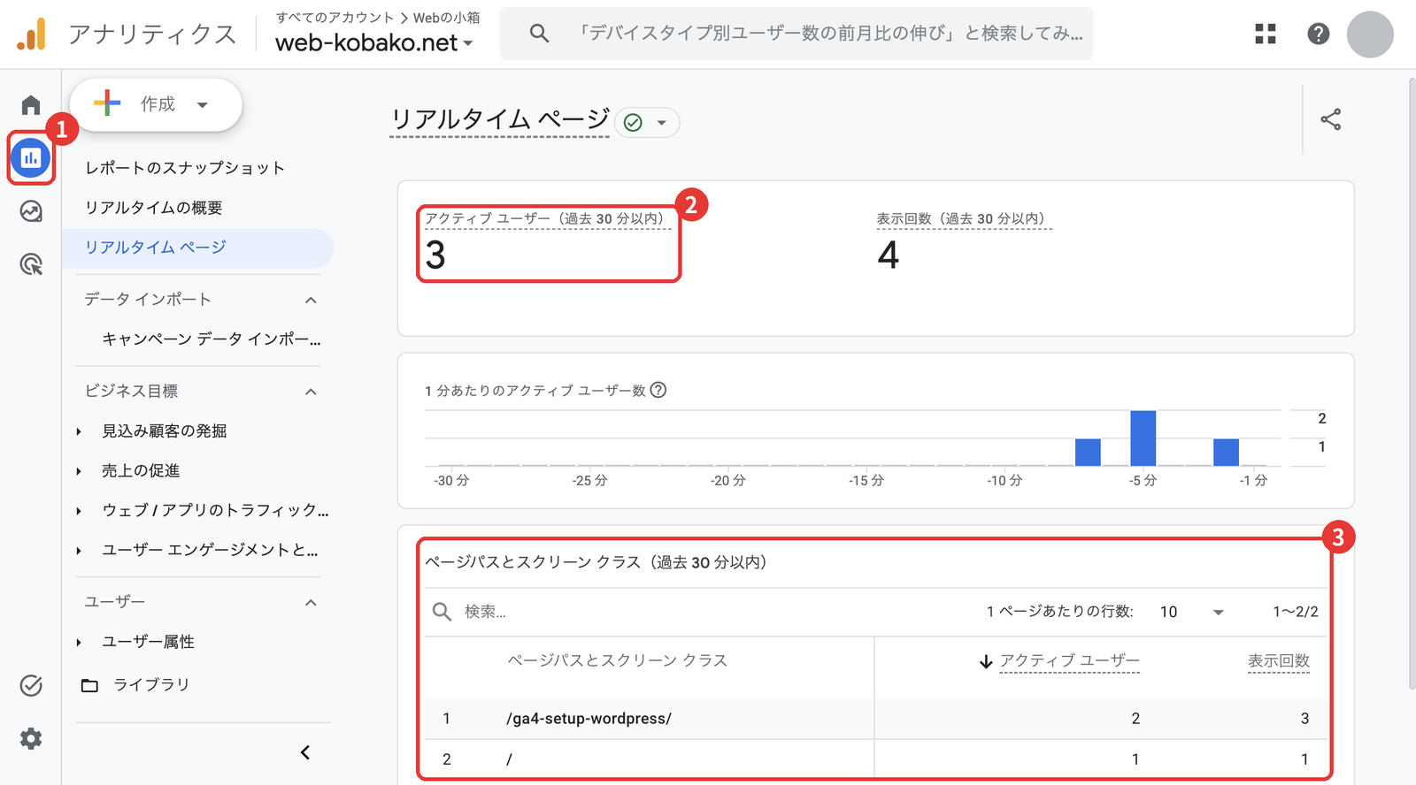The height and width of the screenshot is (785, 1416).
Task: Open キャンペーン データ インポート menu item
Action: tap(212, 339)
